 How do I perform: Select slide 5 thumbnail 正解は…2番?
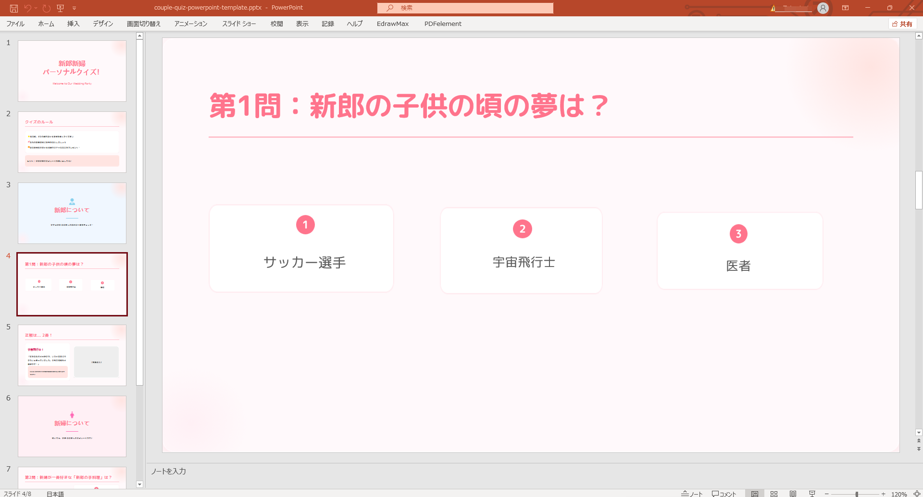pyautogui.click(x=72, y=355)
